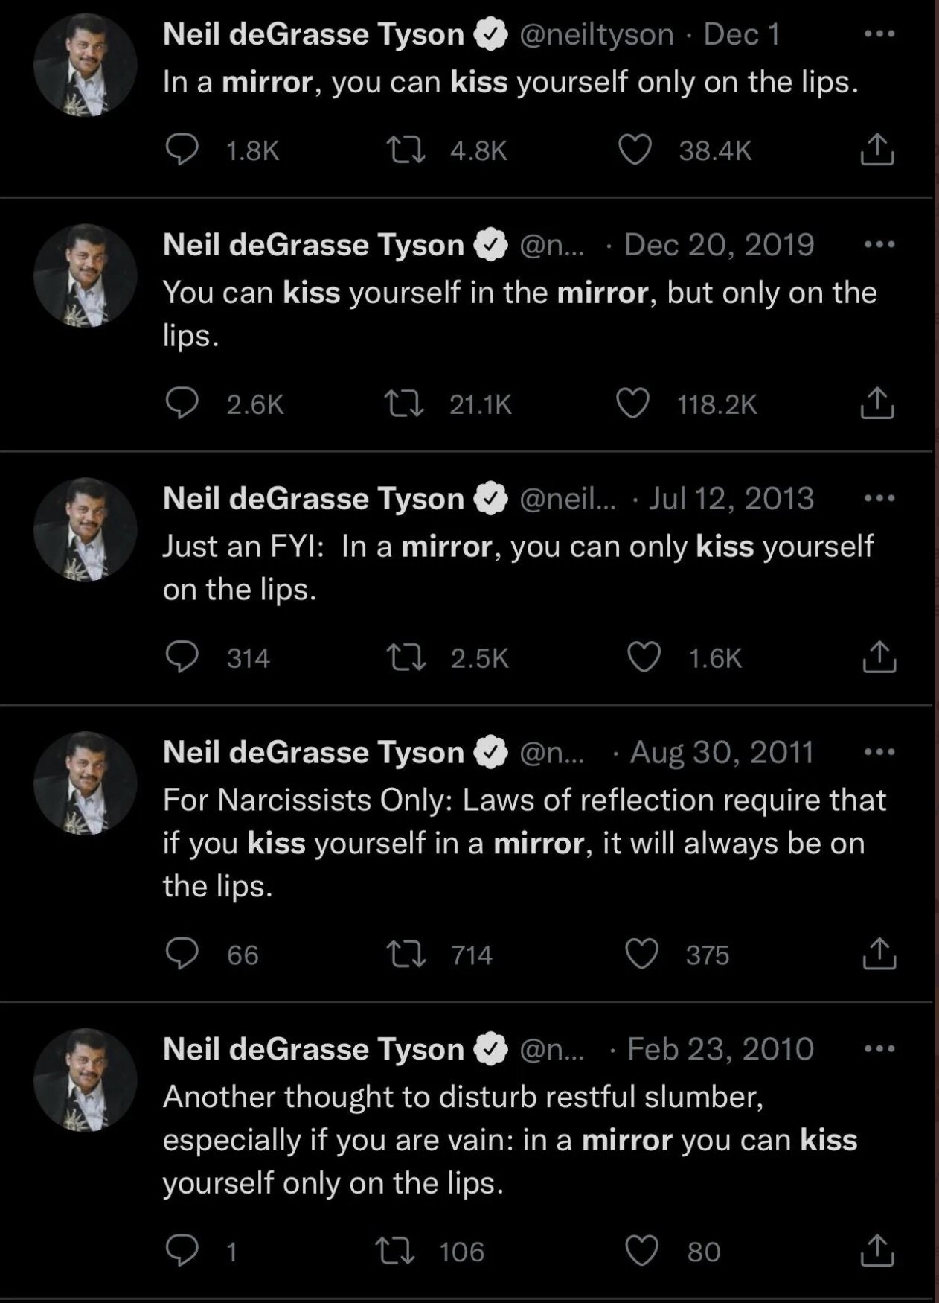Image resolution: width=939 pixels, height=1303 pixels.
Task: Like the Dec 1 tweet
Action: click(x=635, y=150)
